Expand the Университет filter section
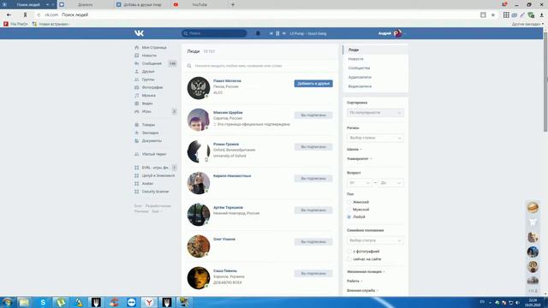This screenshot has height=308, width=548. pos(360,158)
